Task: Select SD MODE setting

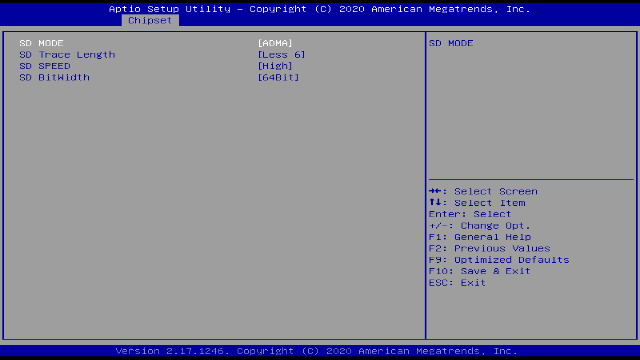Action: pyautogui.click(x=41, y=43)
